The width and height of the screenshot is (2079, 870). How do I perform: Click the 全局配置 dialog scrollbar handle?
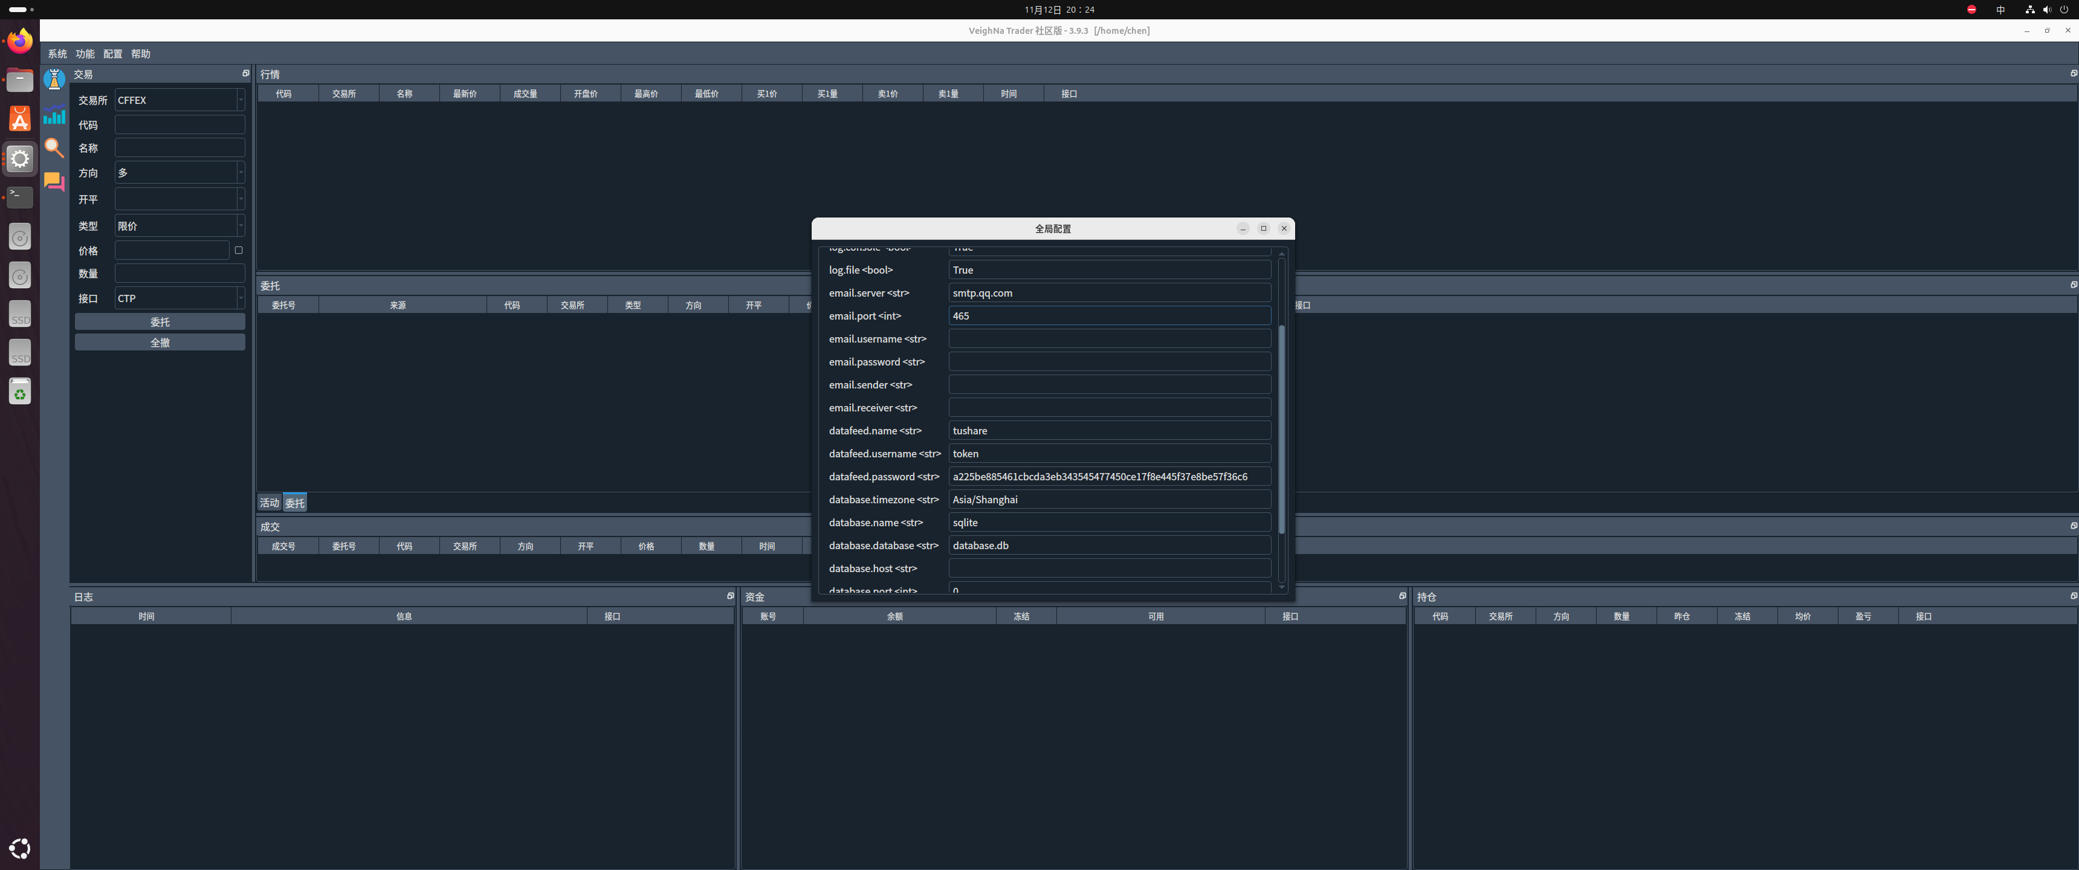1281,428
